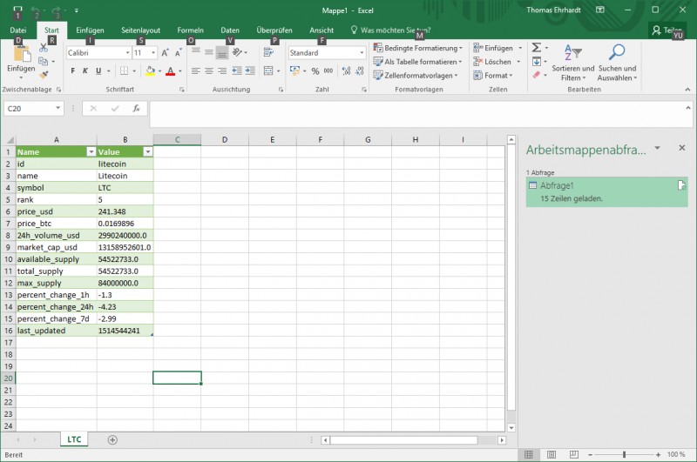This screenshot has width=697, height=462.
Task: Decrease font size with small A icon
Action: click(178, 53)
